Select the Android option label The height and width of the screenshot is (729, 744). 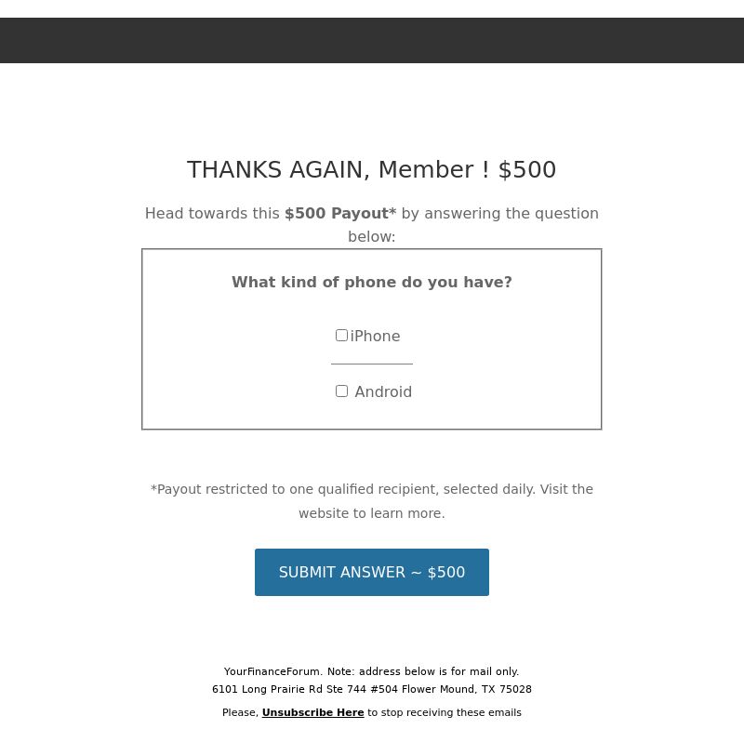(x=383, y=391)
